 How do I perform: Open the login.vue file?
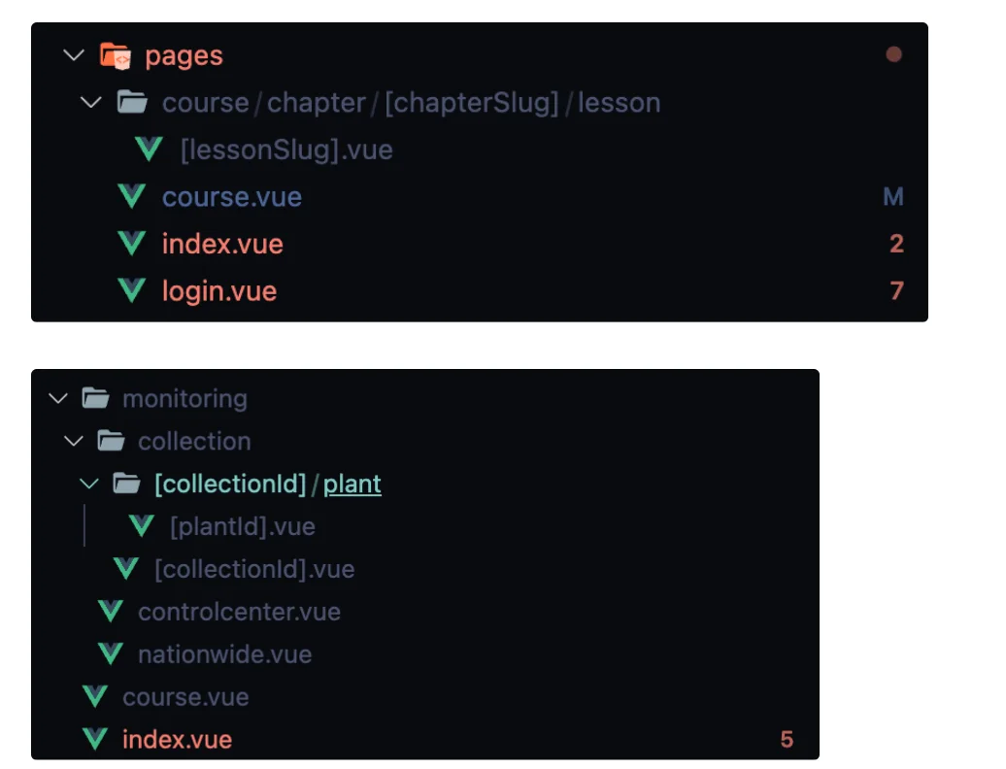pos(219,291)
